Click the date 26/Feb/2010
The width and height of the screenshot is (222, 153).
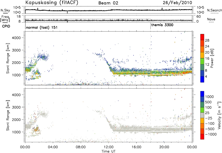click(x=177, y=3)
